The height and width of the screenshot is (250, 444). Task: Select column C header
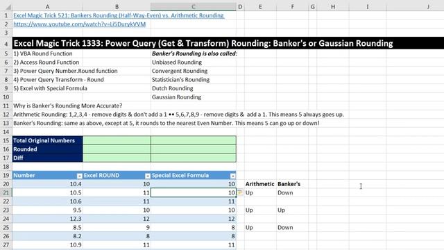194,6
